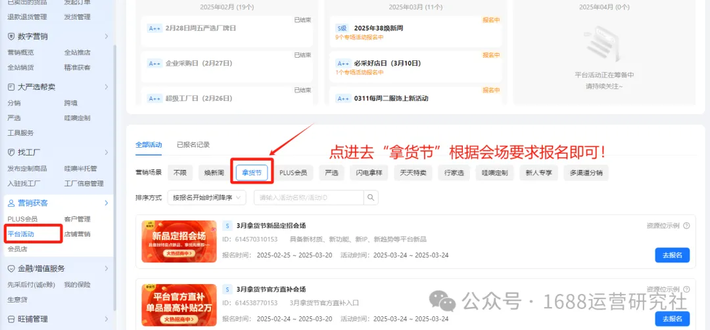Screen dimensions: 710x330
Task: Select the 哇噢定制 scene filter chip
Action: [494, 173]
